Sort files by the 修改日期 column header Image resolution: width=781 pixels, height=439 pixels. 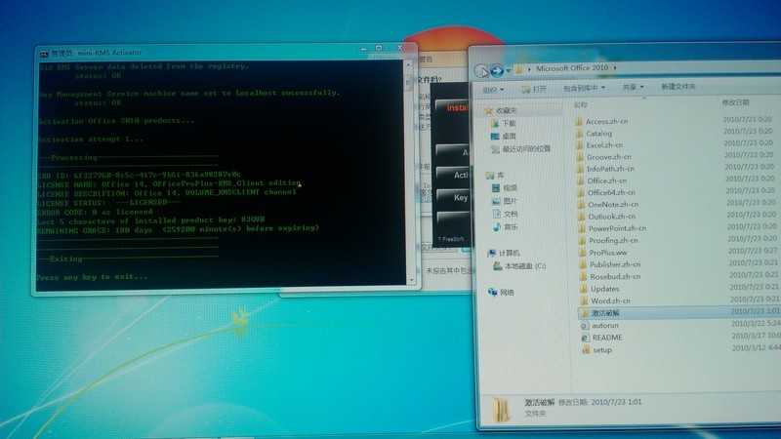click(735, 102)
